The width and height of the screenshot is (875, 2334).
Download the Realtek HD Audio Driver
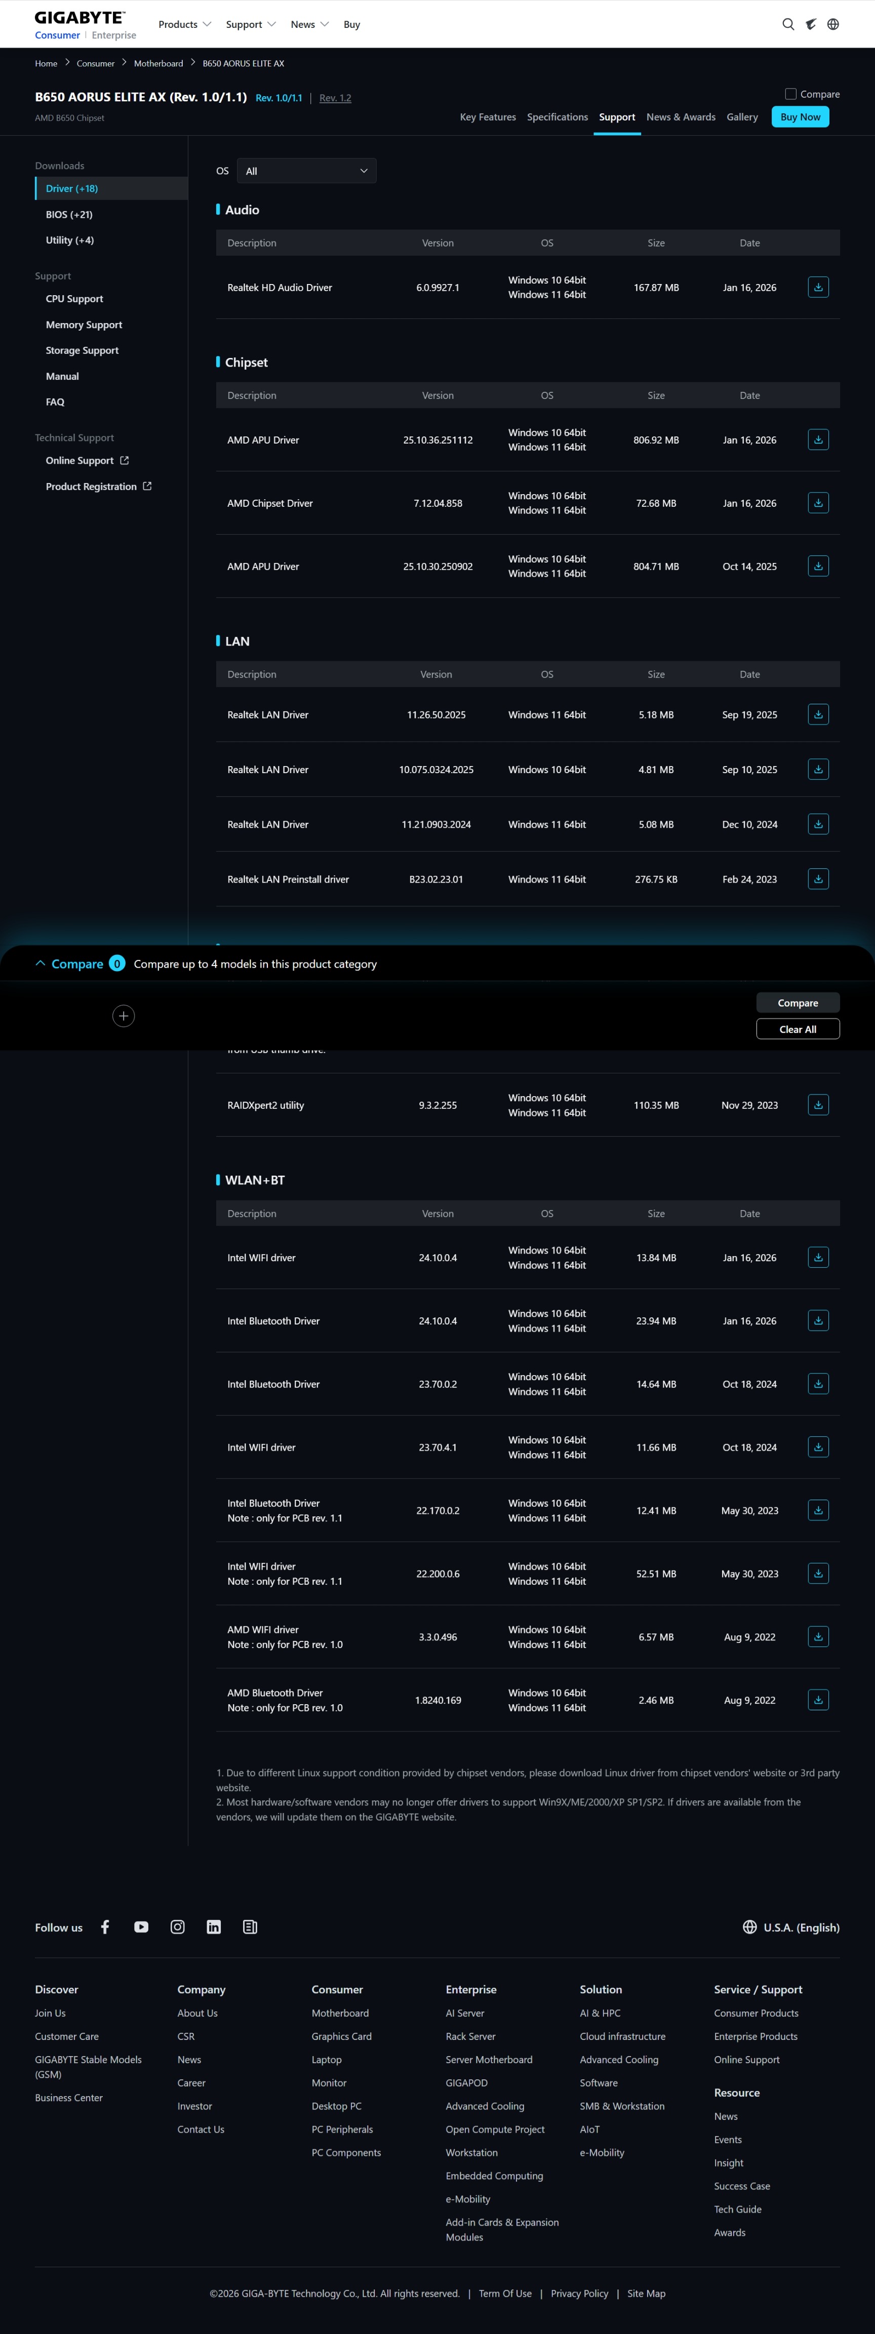tap(817, 287)
